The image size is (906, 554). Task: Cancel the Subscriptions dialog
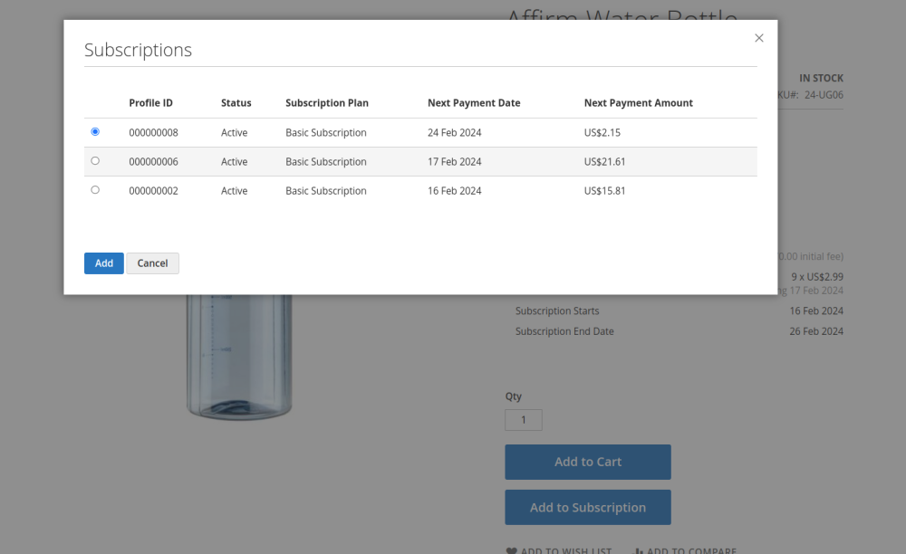click(x=152, y=263)
